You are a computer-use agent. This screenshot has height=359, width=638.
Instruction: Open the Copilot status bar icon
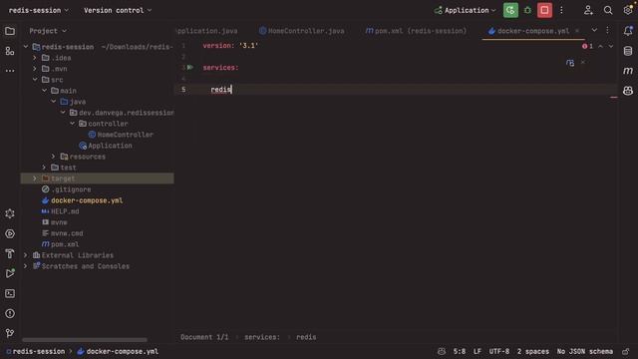pos(442,351)
